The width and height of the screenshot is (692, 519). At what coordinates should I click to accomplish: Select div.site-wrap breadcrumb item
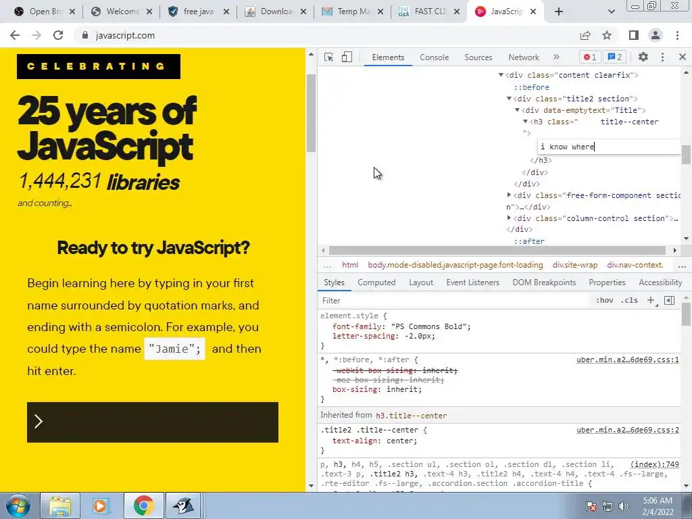tap(574, 265)
